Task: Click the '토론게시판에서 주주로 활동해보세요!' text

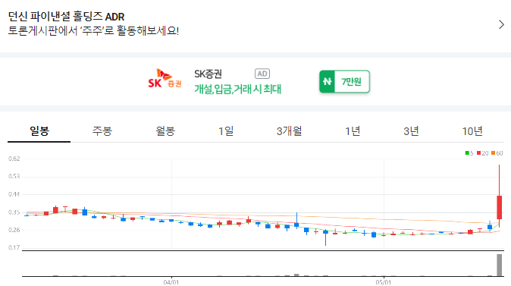Action: [93, 30]
